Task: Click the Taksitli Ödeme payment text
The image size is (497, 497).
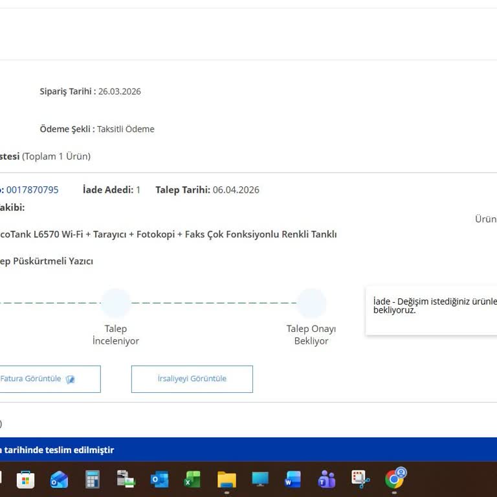Action: tap(126, 129)
